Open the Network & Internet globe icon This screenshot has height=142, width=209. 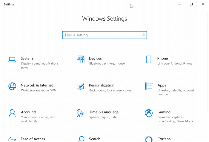[x=12, y=86]
